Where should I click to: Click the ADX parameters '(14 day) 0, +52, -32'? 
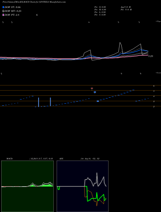tap(90, 159)
